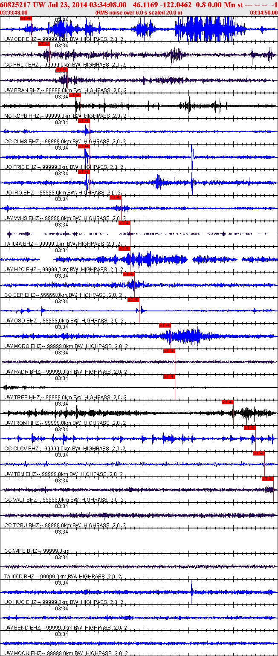Click the red pick flag on UW.TREE trace
Viewport: 278px width, 656px height.
click(169, 377)
